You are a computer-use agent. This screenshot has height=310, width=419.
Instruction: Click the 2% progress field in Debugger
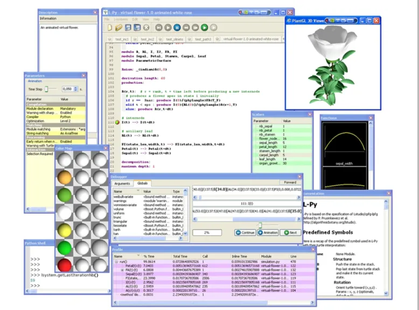coord(207,232)
